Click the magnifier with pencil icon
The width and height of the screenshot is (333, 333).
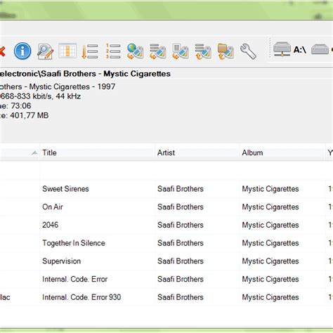click(45, 51)
